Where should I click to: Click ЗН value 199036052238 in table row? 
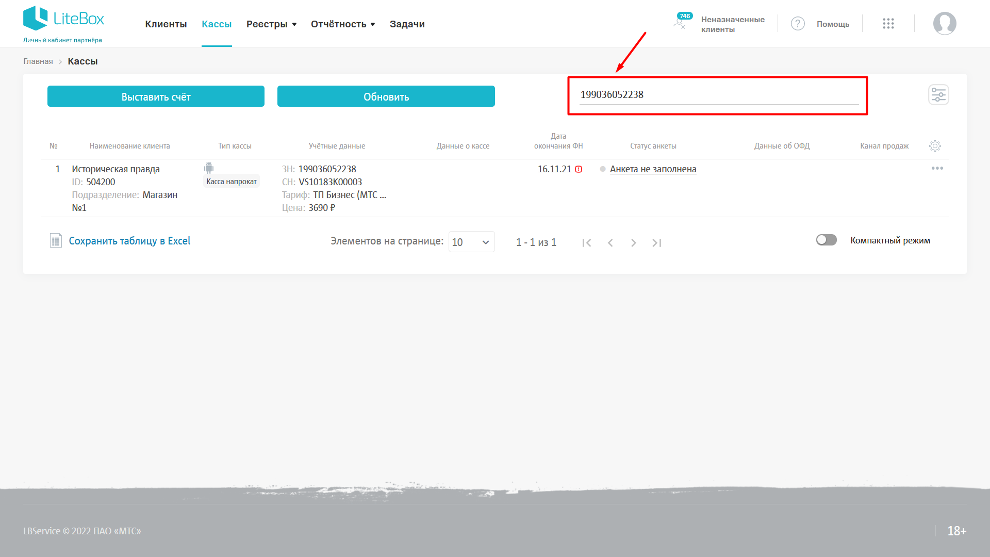(x=327, y=169)
